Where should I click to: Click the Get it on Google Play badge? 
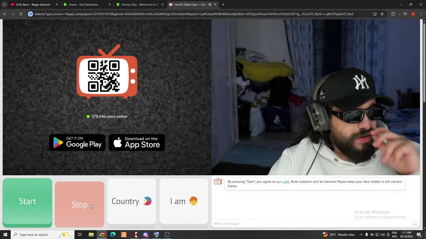(x=77, y=142)
